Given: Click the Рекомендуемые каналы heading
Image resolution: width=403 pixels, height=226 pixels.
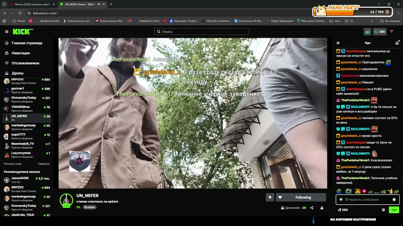Looking at the screenshot, I should tap(22, 172).
